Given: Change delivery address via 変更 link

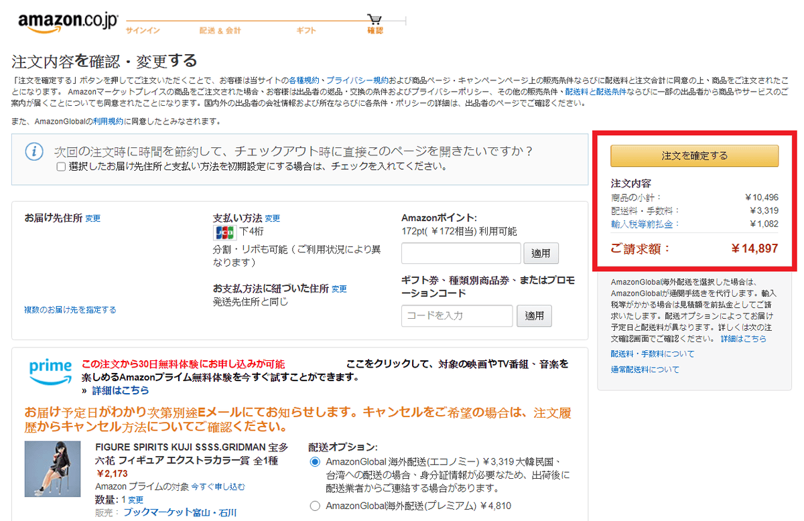Looking at the screenshot, I should 93,218.
